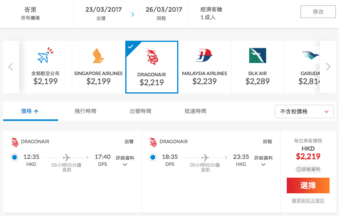
Task: Click the 經濟客艙 cabin class text
Action: 211,9
